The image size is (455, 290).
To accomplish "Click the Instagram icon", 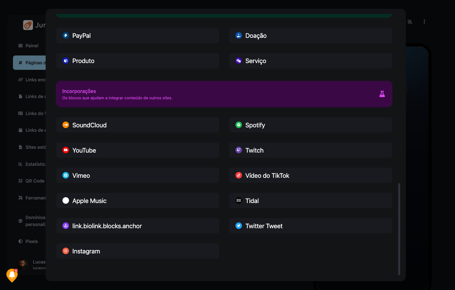I will [x=66, y=251].
